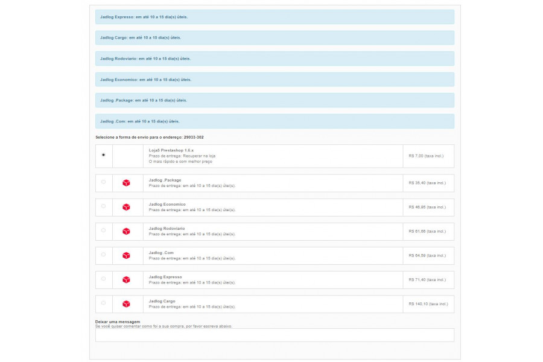543x362 pixels.
Task: Click the Jadlog Expresso blue info banner
Action: click(x=275, y=17)
